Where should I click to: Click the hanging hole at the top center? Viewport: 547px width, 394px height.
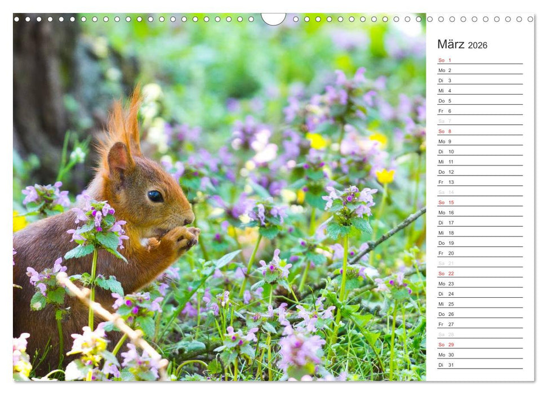pos(273,16)
